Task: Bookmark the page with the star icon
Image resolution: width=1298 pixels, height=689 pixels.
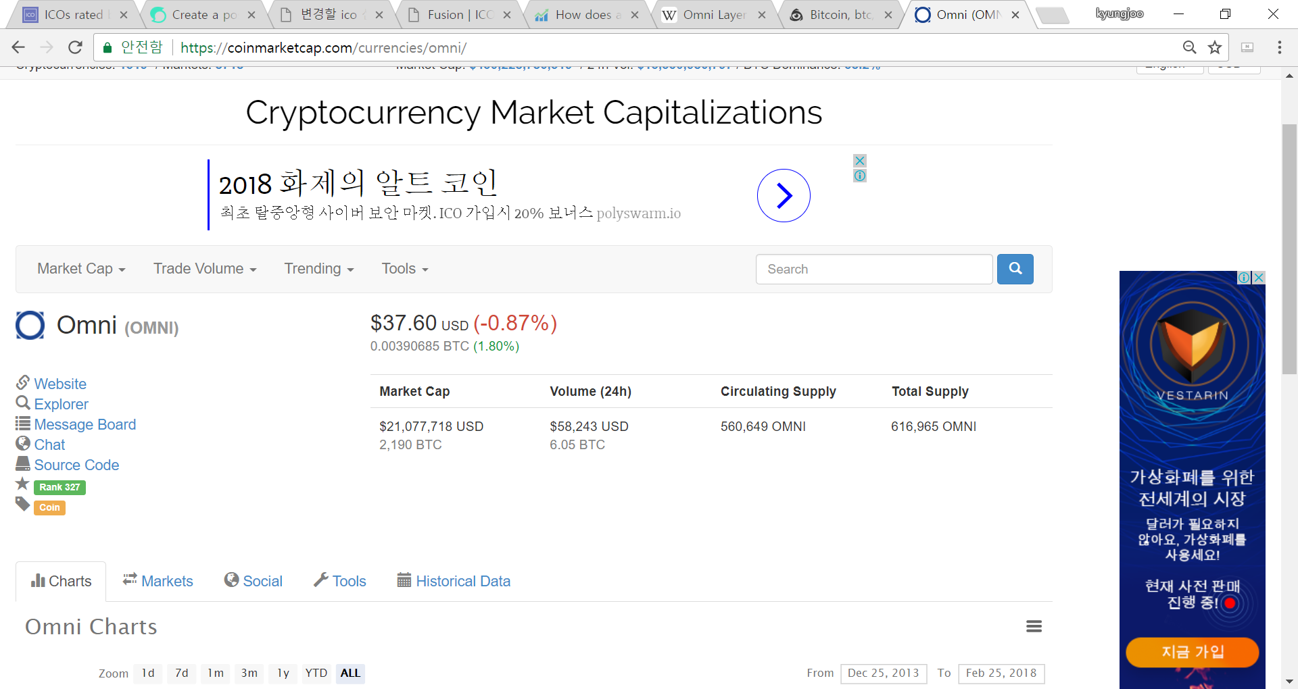Action: [x=1215, y=47]
